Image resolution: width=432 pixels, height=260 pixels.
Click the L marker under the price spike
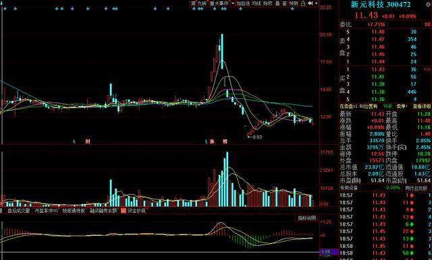coord(207,142)
